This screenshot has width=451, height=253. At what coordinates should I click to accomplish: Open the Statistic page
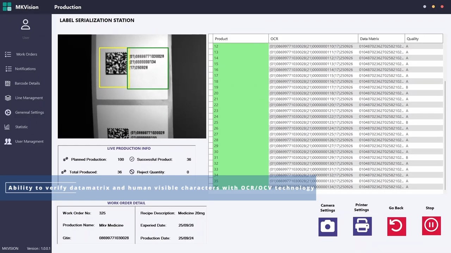tap(21, 127)
